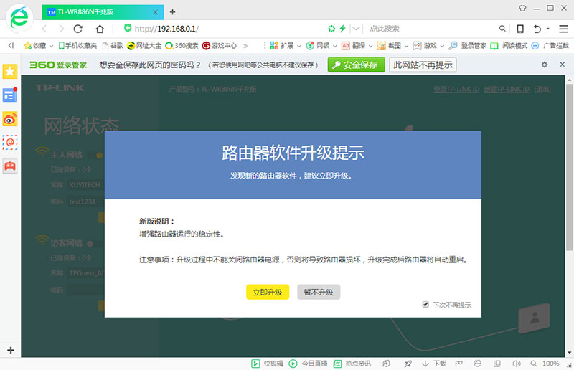Image resolution: width=574 pixels, height=370 pixels.
Task: Click the search magnifier icon
Action: point(502,29)
